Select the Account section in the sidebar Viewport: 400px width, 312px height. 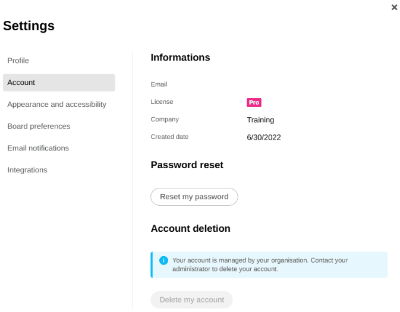tap(59, 83)
